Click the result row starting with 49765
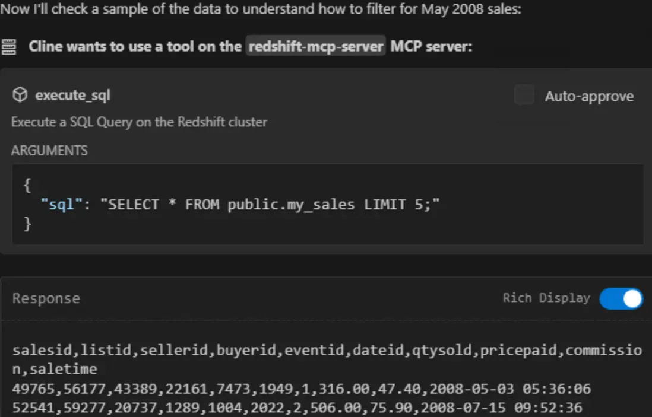 point(302,389)
